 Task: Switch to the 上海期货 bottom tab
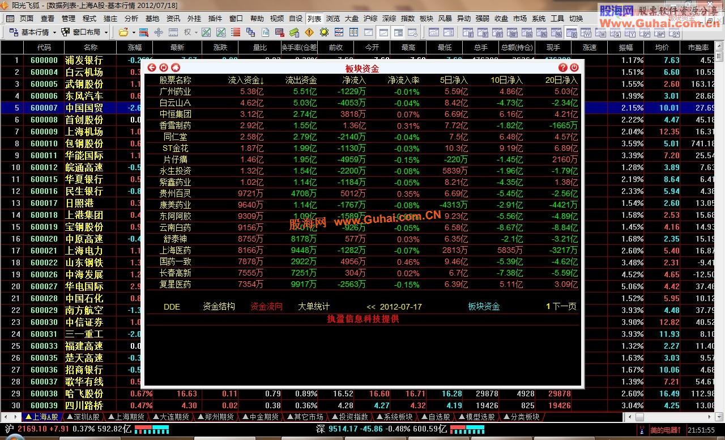(126, 417)
